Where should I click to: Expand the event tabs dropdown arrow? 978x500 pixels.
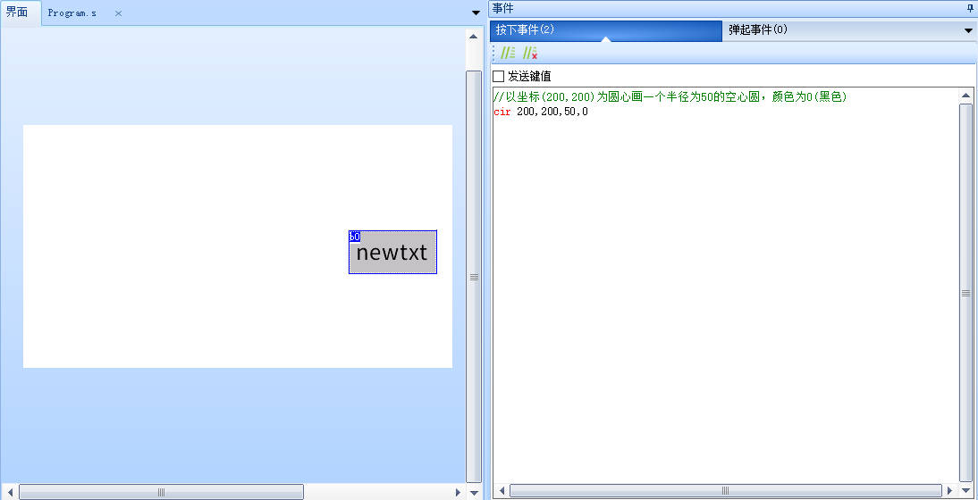click(968, 30)
